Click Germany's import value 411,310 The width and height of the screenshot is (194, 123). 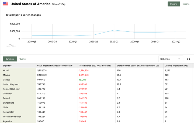(41, 93)
